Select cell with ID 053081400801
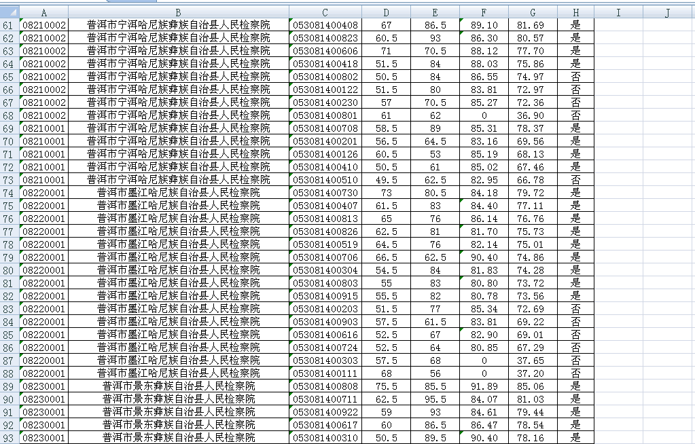This screenshot has width=695, height=444. click(x=325, y=115)
